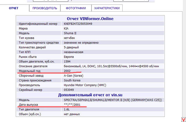This screenshot has width=186, height=122.
Task: Click the значение не определено value
Action: [81, 43]
